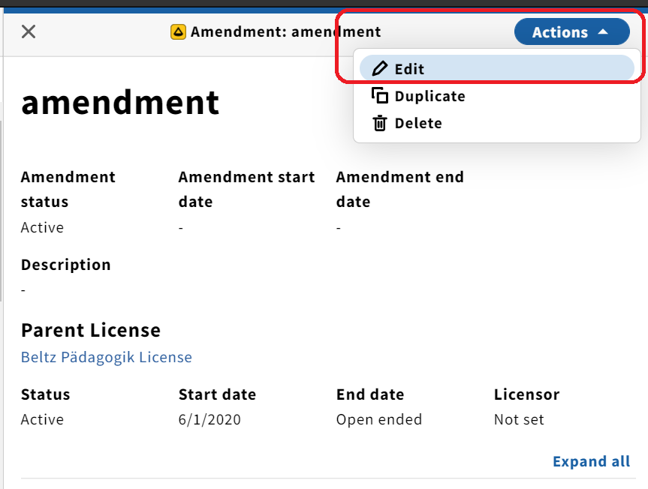Click the overlapping squares Duplicate icon

380,96
